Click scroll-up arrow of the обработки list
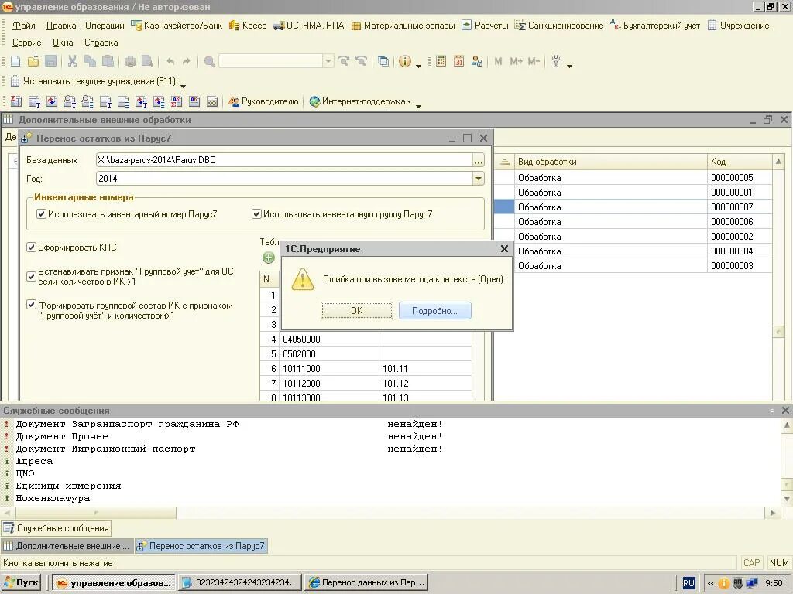 778,162
